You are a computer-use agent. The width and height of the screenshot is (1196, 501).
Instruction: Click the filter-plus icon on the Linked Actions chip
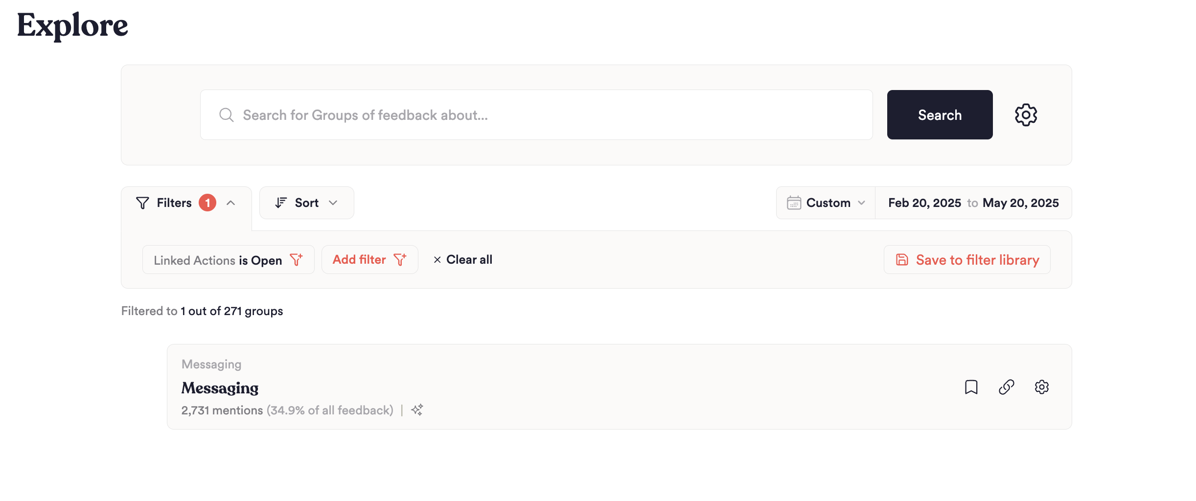tap(297, 260)
